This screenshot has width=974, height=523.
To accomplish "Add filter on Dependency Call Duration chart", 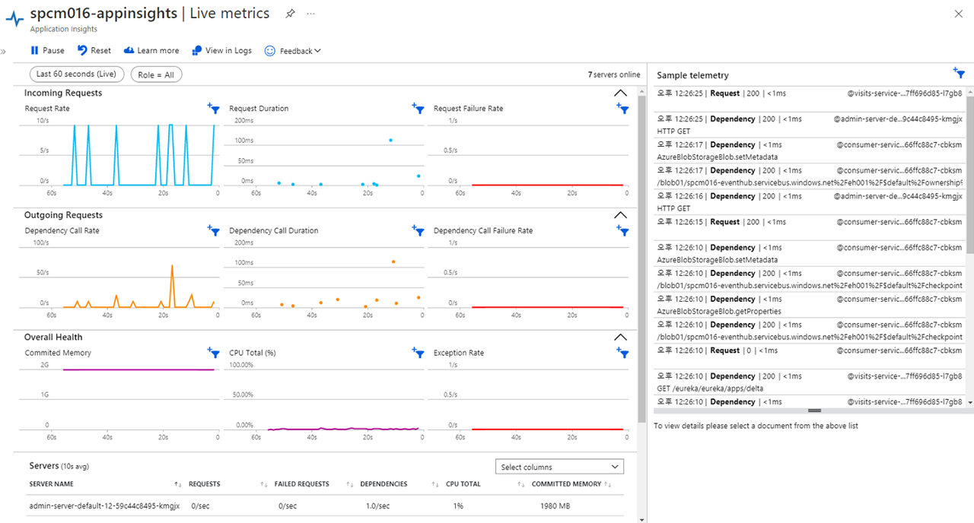I will [418, 230].
